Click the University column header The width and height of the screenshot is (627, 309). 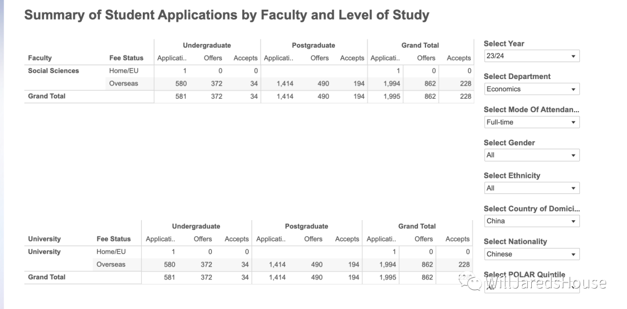click(x=44, y=239)
